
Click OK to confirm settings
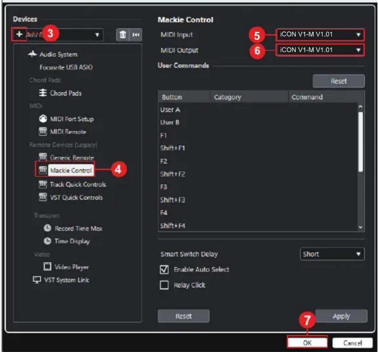coord(307,343)
